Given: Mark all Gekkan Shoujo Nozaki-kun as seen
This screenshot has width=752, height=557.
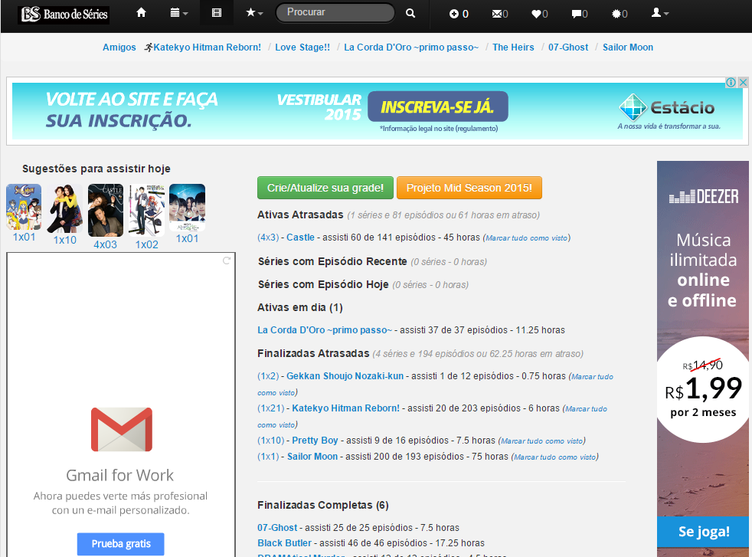Looking at the screenshot, I should pyautogui.click(x=592, y=377).
